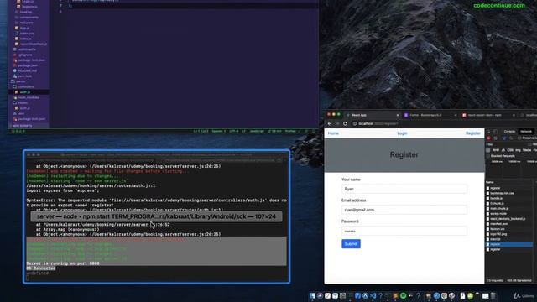Select the highlighted register network request

point(509,244)
